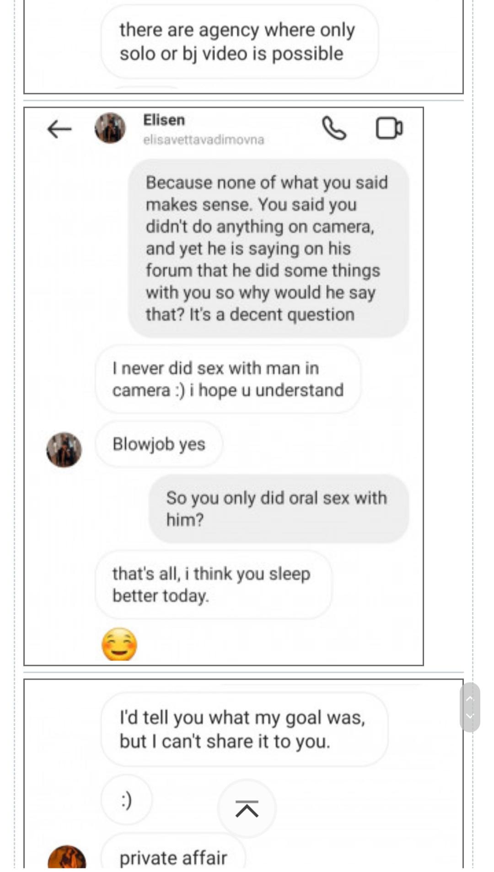Open the "Elisen" contact name
Screen dimensions: 494x872
pos(164,120)
